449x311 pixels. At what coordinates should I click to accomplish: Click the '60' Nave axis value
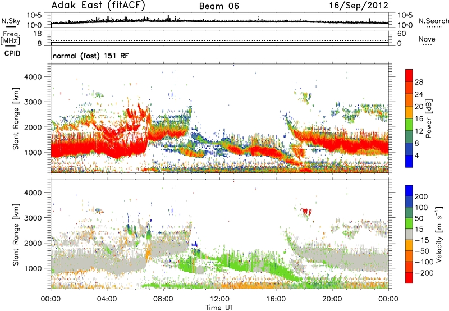(402, 34)
